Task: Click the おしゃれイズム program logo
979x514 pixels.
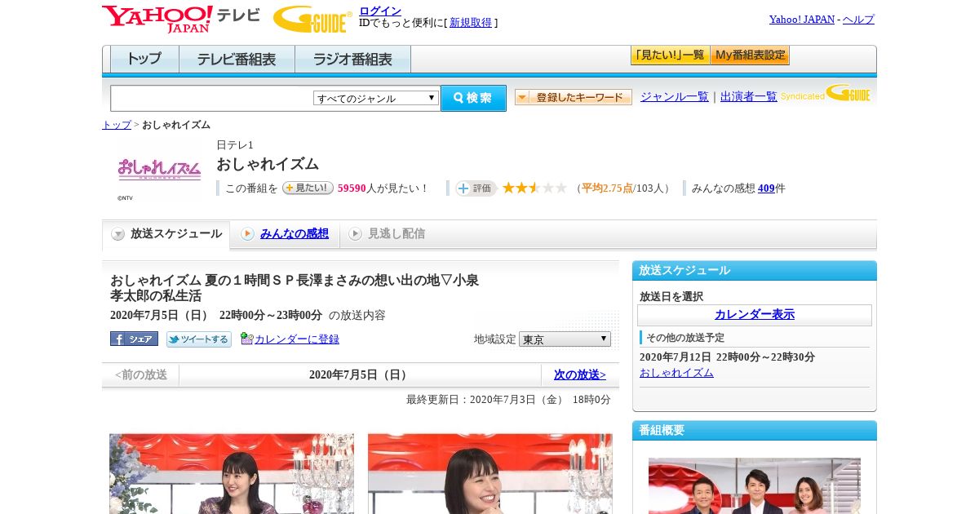Action: click(x=159, y=170)
